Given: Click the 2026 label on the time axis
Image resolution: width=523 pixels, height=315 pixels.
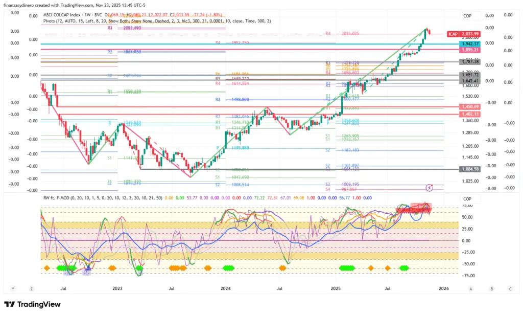Looking at the screenshot, I should [443, 289].
